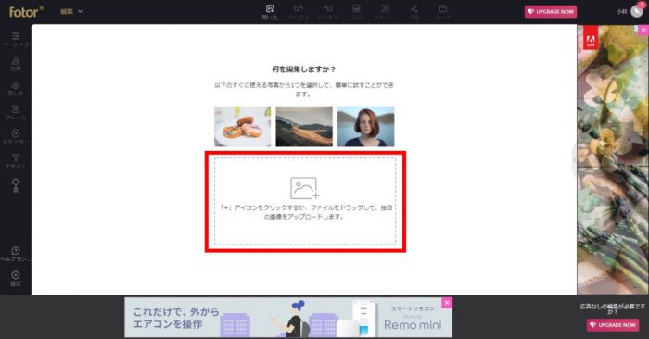Image resolution: width=649 pixels, height=339 pixels.
Task: Expand the 編集 dropdown menu
Action: click(x=71, y=11)
